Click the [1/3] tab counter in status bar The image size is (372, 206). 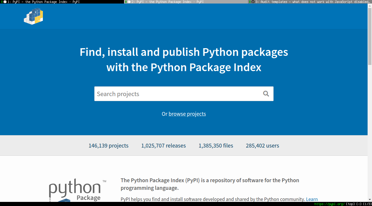pos(367,204)
